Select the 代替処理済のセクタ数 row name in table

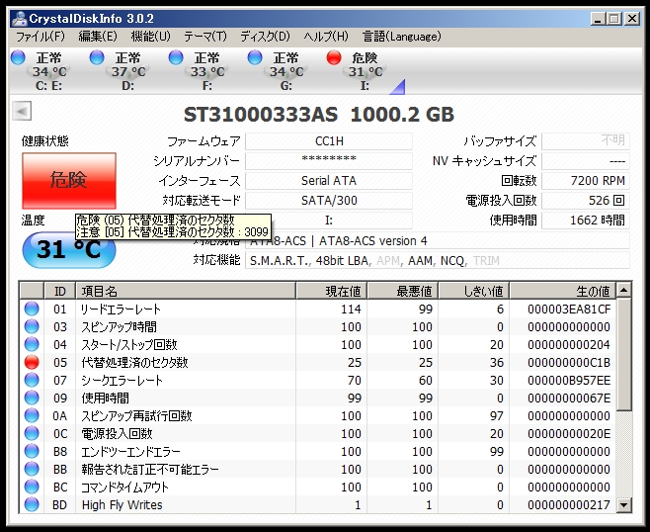pyautogui.click(x=134, y=363)
